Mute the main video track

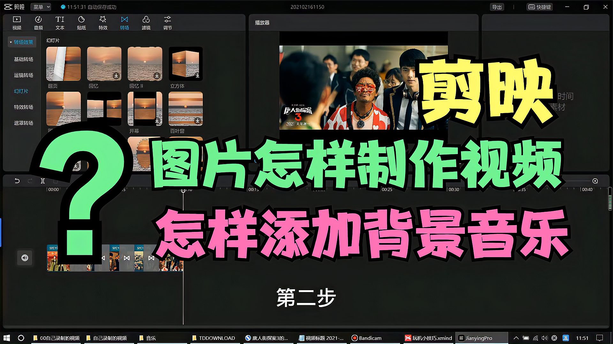[25, 258]
